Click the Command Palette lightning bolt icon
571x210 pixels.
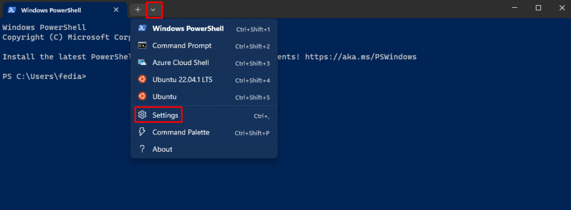point(142,132)
